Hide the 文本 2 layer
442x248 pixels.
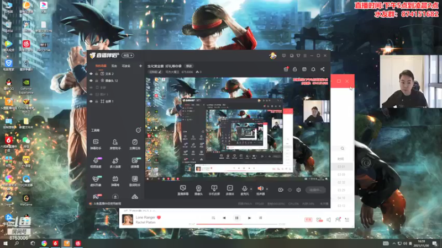[x=91, y=74]
